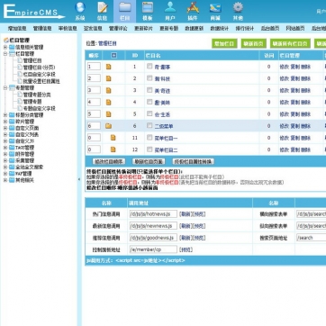Tick the checkbox for row ID 3
This screenshot has width=326, height=326.
[149, 90]
